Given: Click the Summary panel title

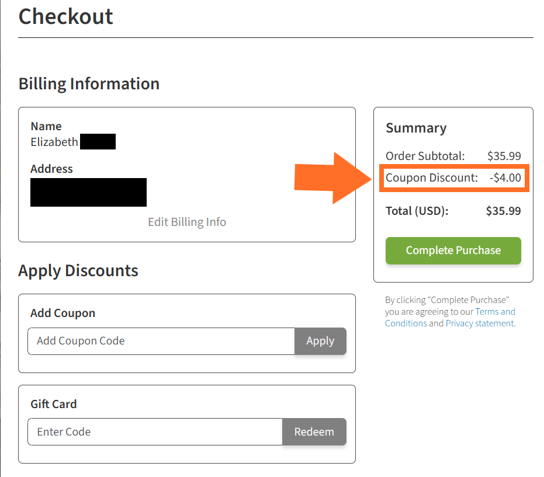Looking at the screenshot, I should click(416, 128).
